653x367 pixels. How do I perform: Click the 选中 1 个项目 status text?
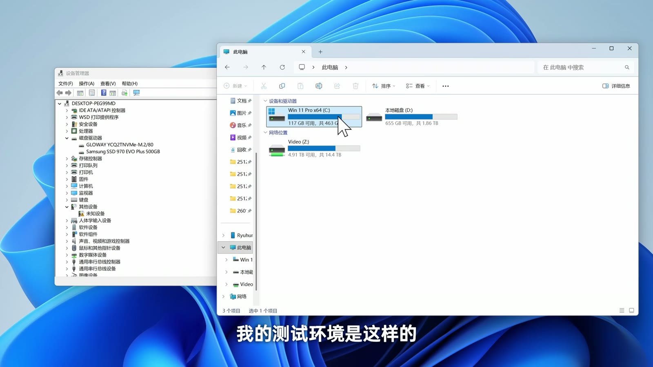(263, 311)
